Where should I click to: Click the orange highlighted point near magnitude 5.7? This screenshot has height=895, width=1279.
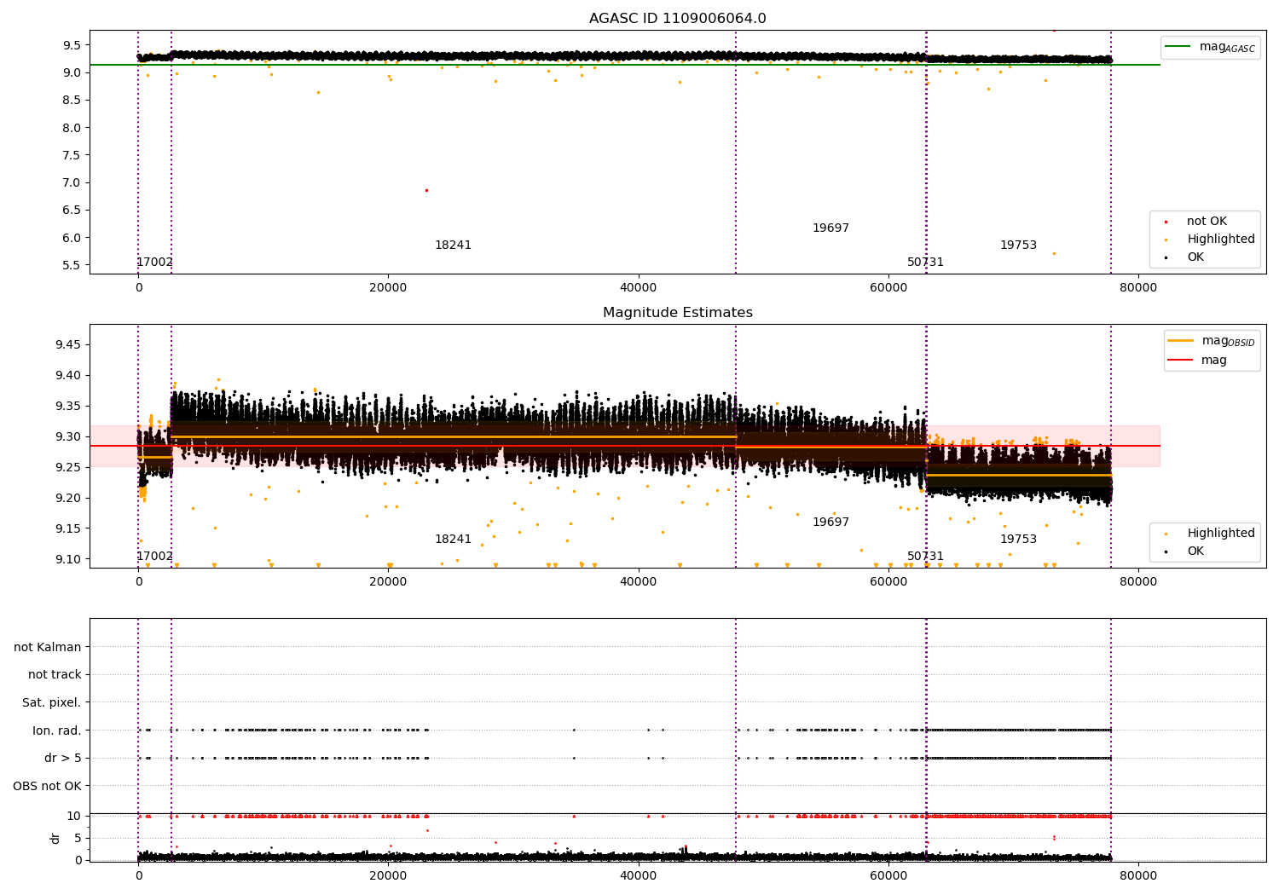coord(1054,253)
